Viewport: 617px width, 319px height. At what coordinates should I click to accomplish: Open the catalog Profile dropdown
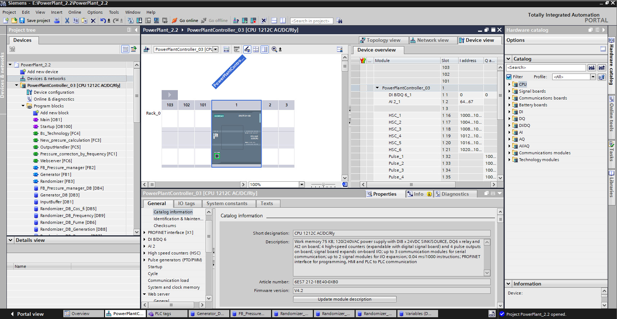click(x=593, y=77)
